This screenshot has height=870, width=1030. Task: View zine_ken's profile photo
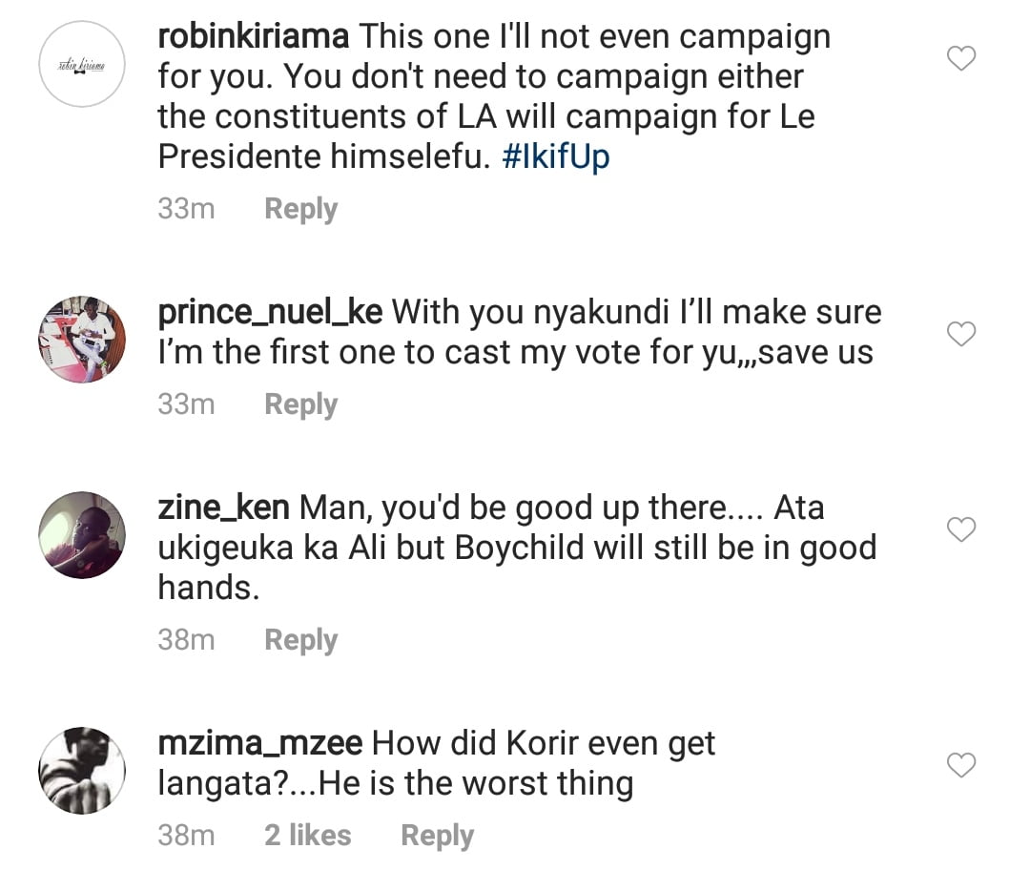pos(82,535)
